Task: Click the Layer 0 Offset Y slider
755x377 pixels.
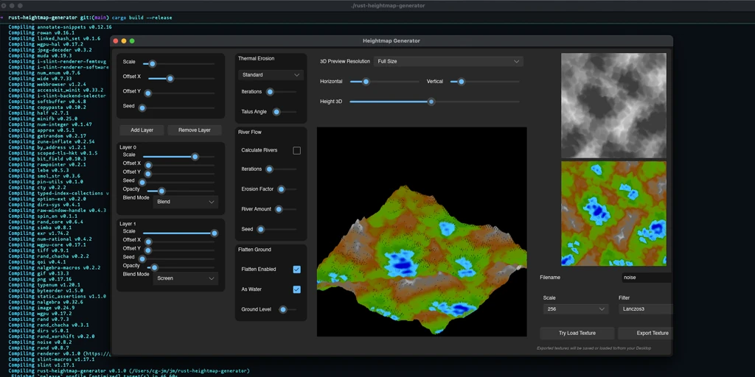Action: [x=180, y=174]
